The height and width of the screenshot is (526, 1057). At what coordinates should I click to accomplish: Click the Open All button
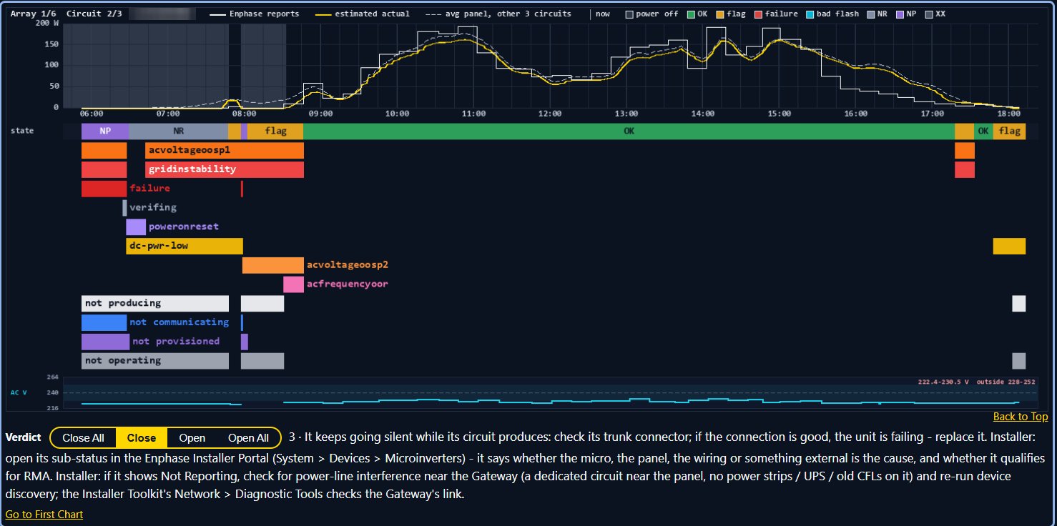(248, 437)
